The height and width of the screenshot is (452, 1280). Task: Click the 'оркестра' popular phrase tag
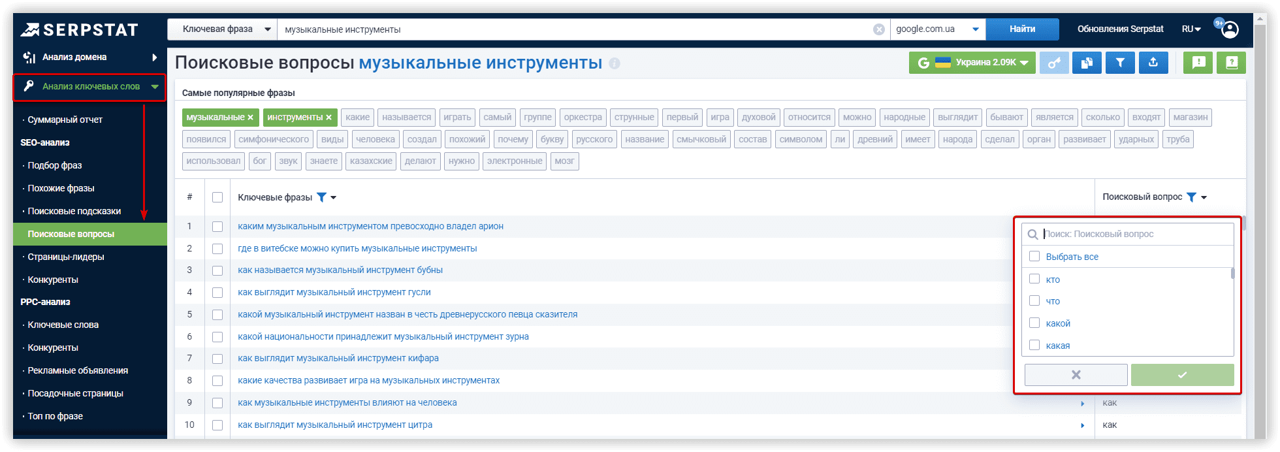[583, 118]
